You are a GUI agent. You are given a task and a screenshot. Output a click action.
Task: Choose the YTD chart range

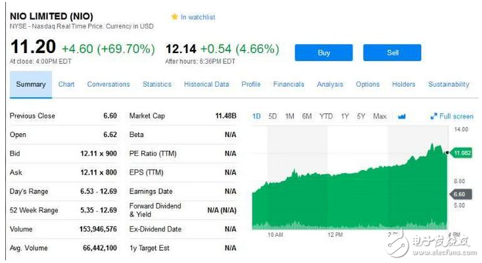coord(326,117)
